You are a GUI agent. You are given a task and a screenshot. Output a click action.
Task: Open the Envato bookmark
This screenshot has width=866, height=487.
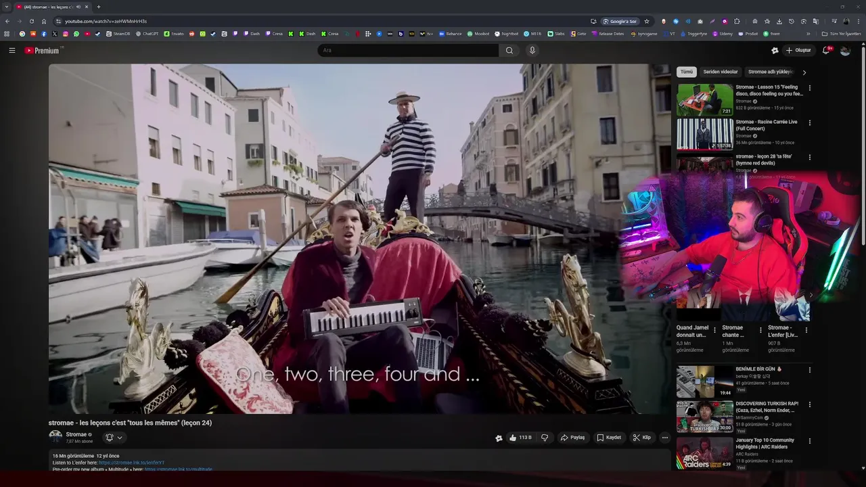point(174,33)
